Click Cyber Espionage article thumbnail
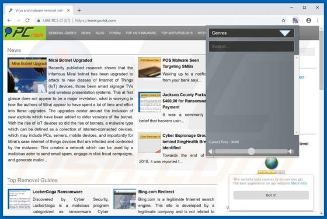Viewport: 327px width, 219px height. pyautogui.click(x=149, y=143)
